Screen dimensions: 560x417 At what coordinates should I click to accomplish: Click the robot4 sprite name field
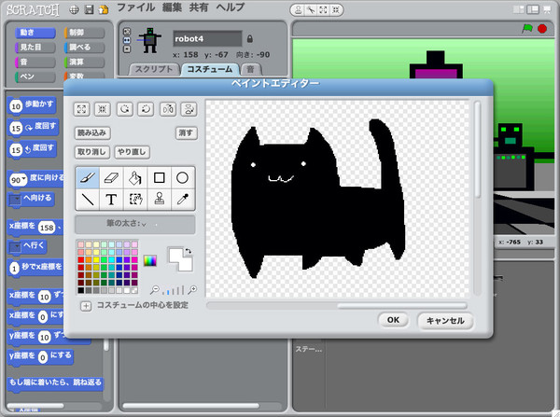click(x=205, y=38)
